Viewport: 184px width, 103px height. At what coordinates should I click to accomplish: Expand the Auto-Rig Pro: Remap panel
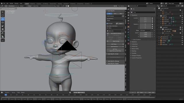pyautogui.click(x=113, y=61)
